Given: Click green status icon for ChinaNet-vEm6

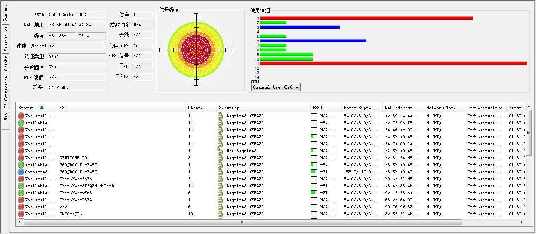Looking at the screenshot, I should tap(21, 193).
